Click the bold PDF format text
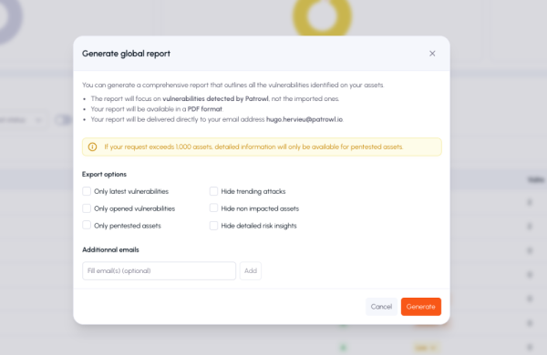This screenshot has height=355, width=547. [205, 109]
